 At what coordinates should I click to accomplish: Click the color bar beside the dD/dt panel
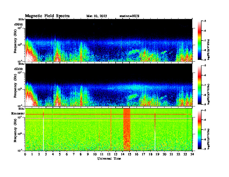[200, 85]
